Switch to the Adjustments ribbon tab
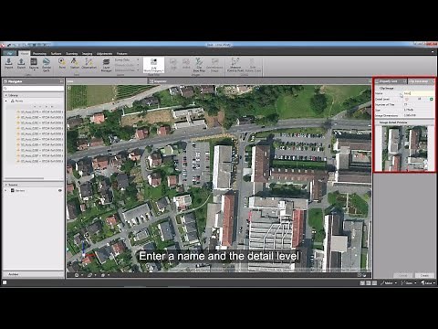 [104, 54]
